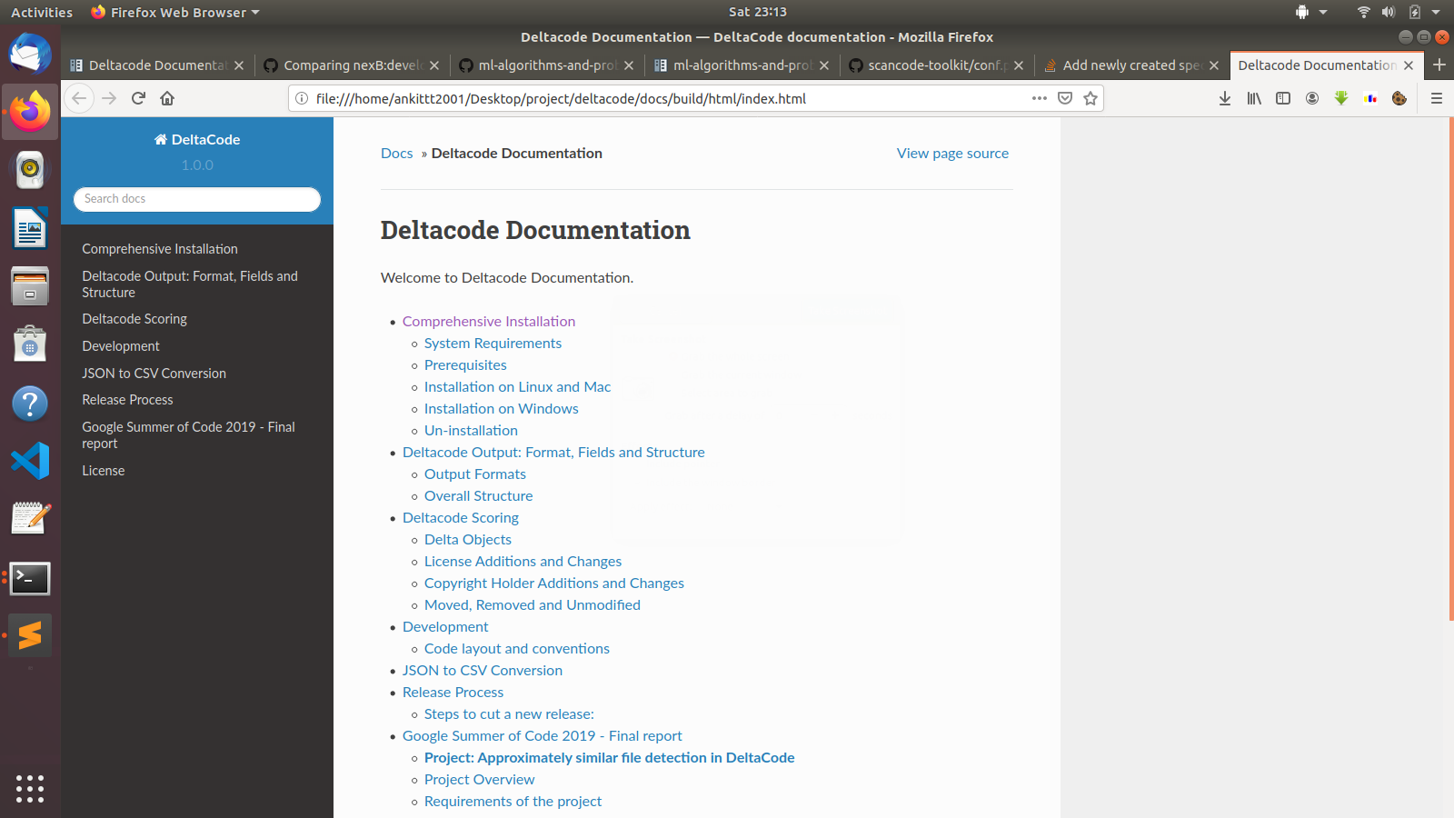This screenshot has width=1454, height=818.
Task: Bookmark this page with the star
Action: (1090, 98)
